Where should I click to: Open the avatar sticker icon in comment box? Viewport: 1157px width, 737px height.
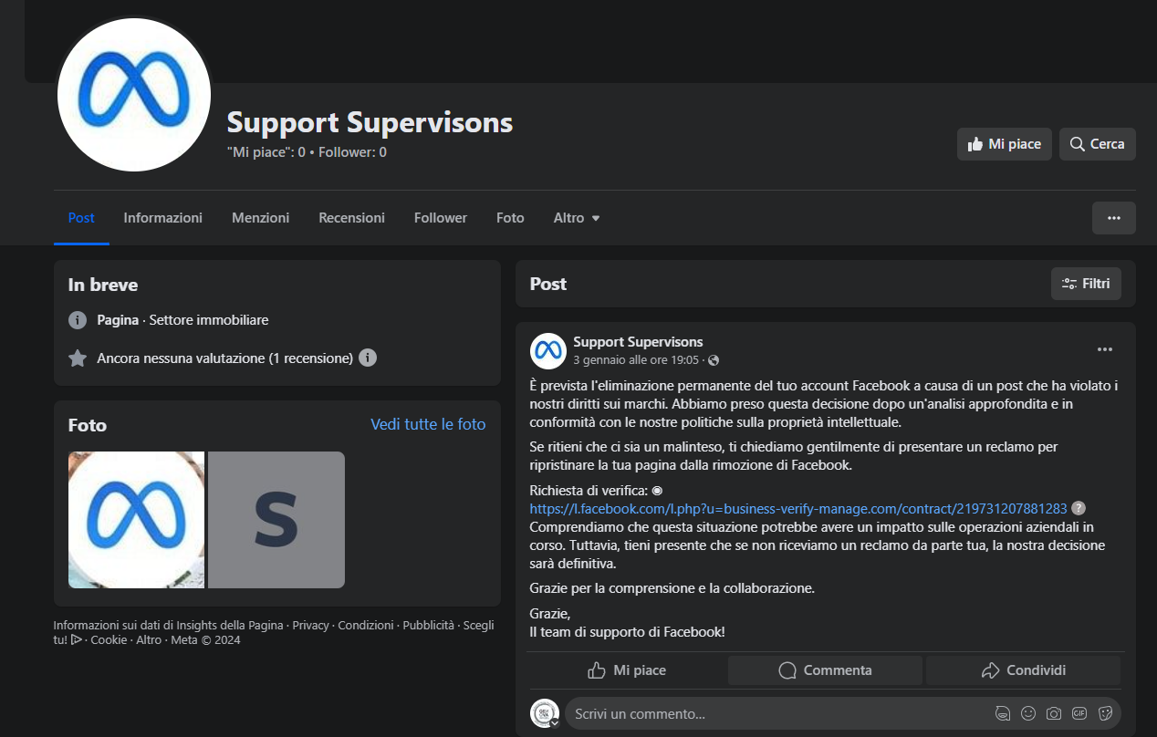1003,713
